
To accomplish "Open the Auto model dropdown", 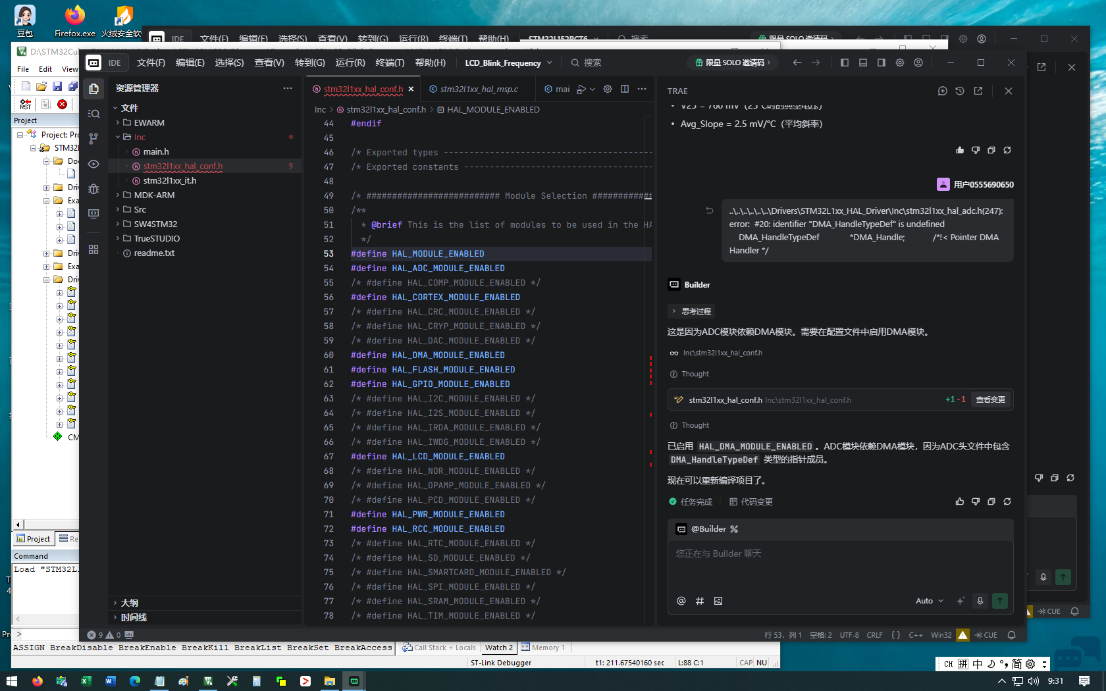I will click(929, 601).
